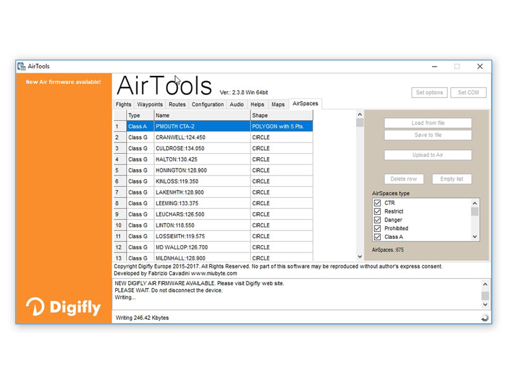Switch to the Maps tab
Screen dimensions: 507x380
[x=278, y=104]
